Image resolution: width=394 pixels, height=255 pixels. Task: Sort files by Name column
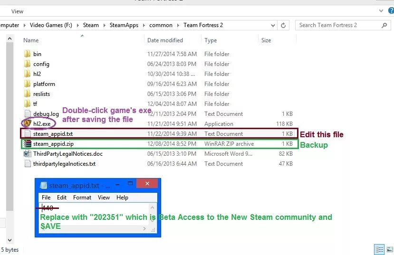pos(31,40)
